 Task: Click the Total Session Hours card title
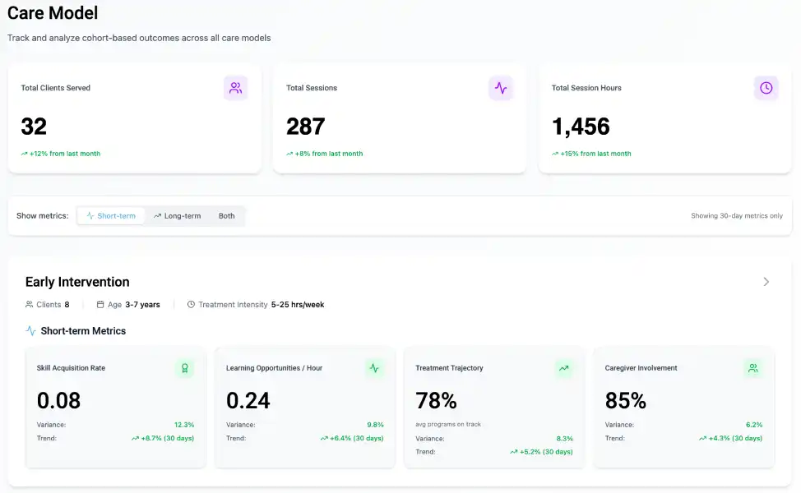tap(586, 88)
